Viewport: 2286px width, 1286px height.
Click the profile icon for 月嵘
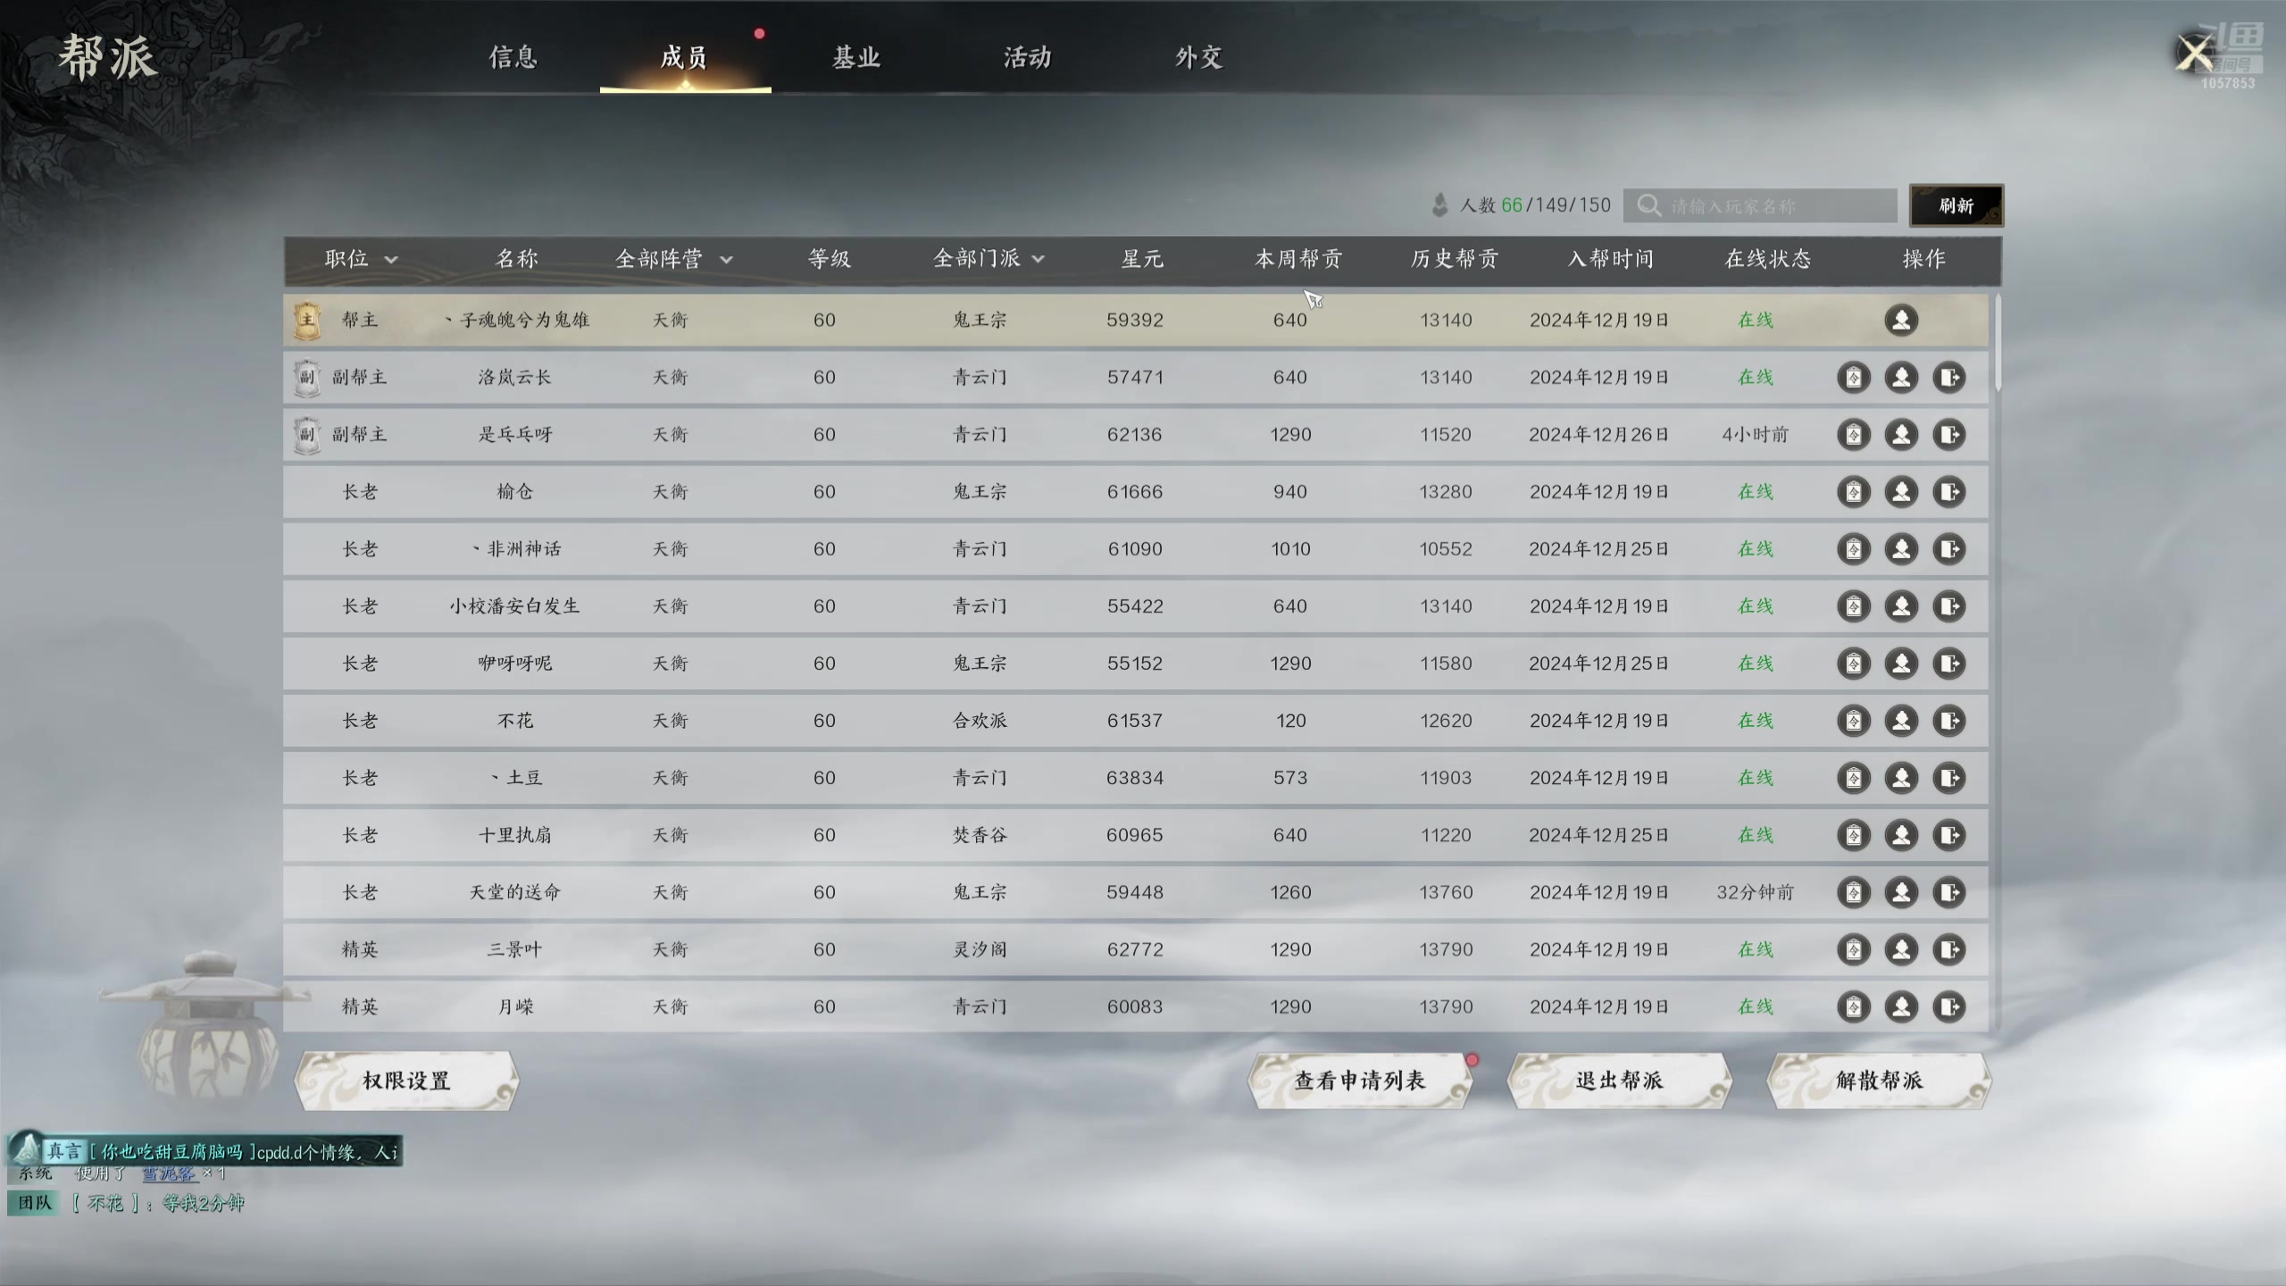pos(1901,1006)
